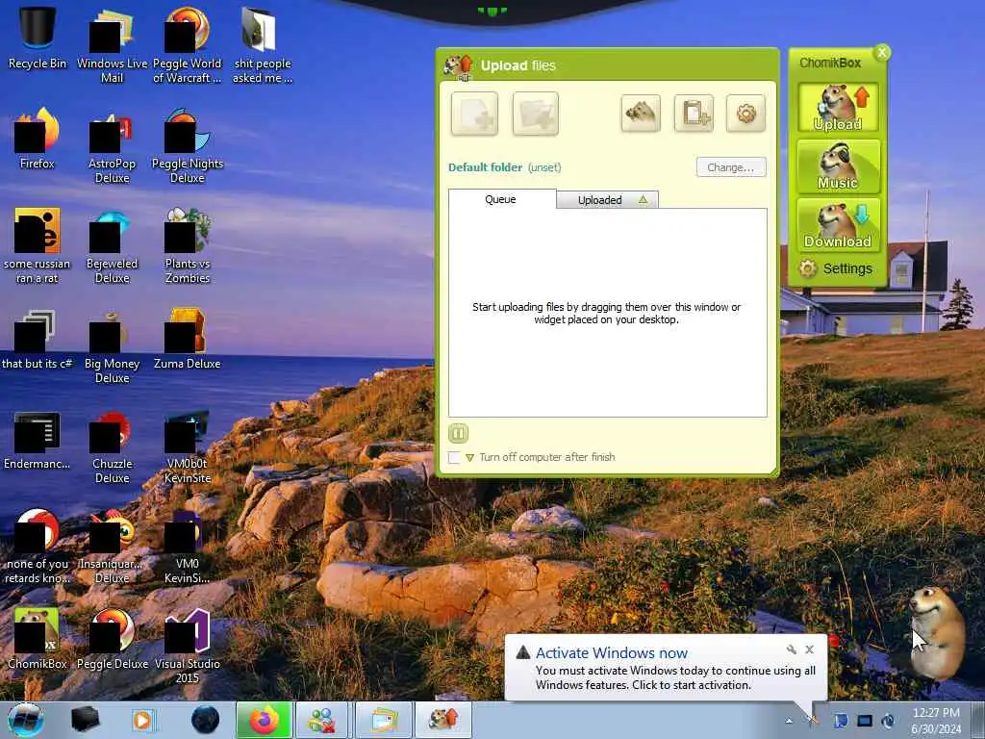
Task: Select the Plants vs Zombies desktop icon
Action: (x=188, y=245)
